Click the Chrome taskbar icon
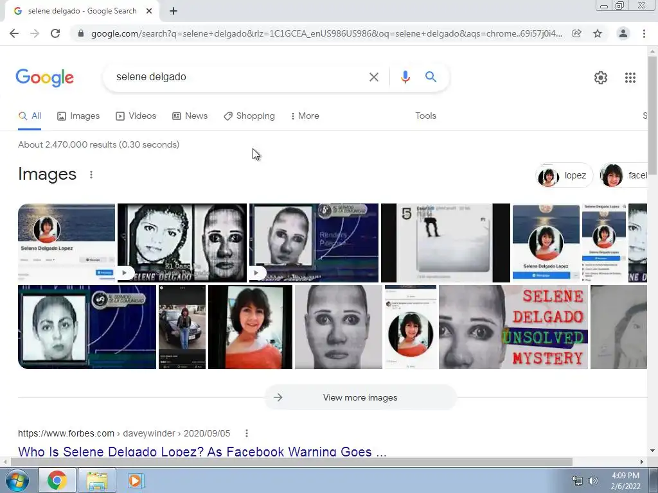 [x=57, y=480]
